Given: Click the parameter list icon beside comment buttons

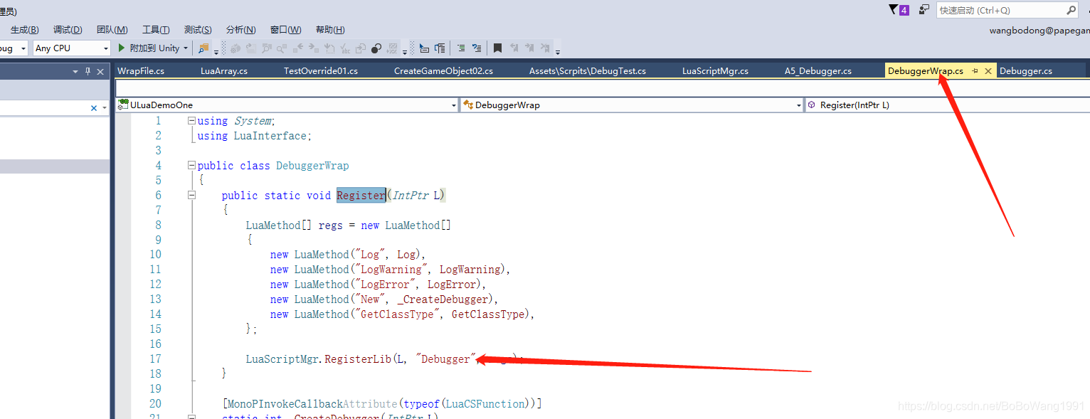Looking at the screenshot, I should point(440,48).
